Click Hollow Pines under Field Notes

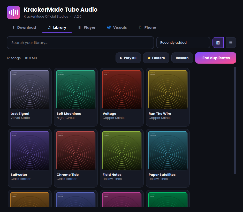(x=112, y=179)
